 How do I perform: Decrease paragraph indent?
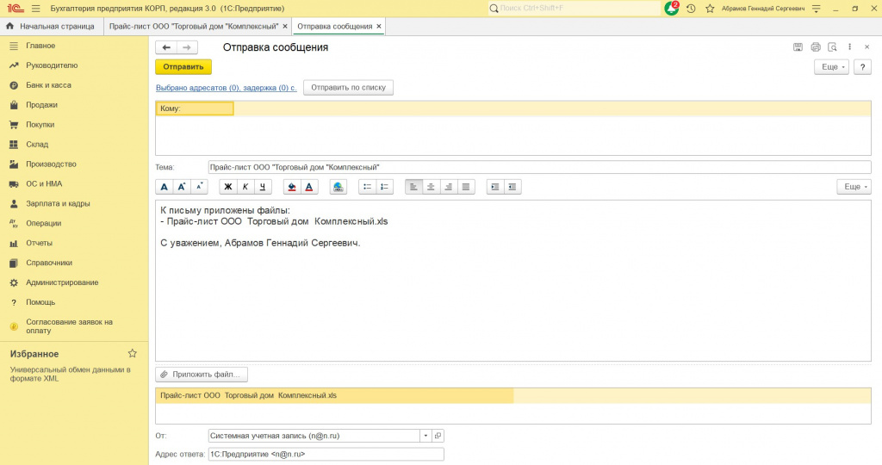click(x=512, y=187)
